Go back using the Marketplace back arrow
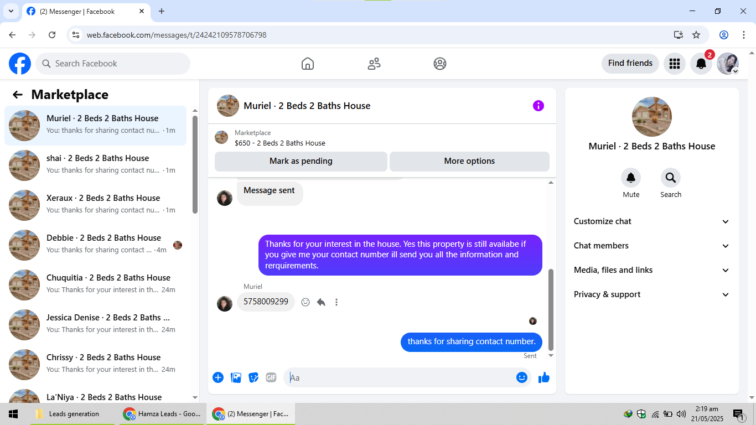Viewport: 756px width, 425px height. pyautogui.click(x=18, y=95)
